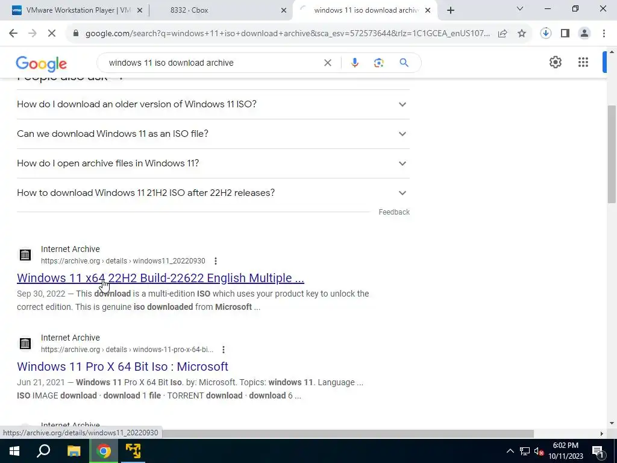The image size is (617, 463).
Task: Open Chrome downloads icon
Action: 545,34
